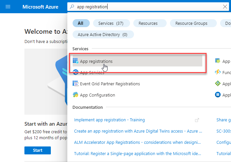Screen dimensions: 231x162
Task: Open App Configuration service
Action: [x=97, y=95]
